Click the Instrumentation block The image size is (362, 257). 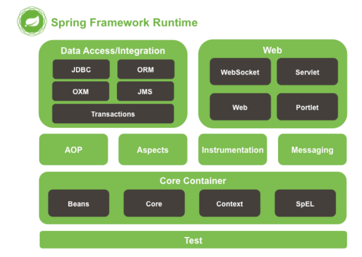tap(232, 149)
